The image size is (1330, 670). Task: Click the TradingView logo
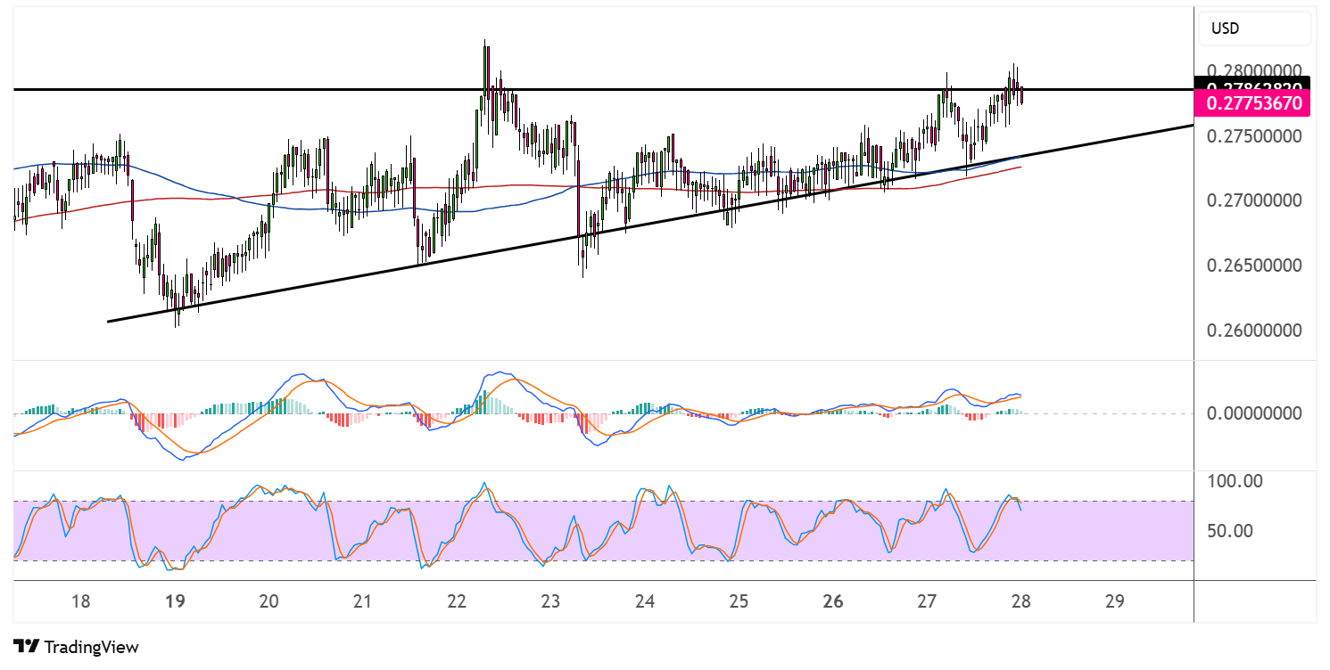coord(77,647)
